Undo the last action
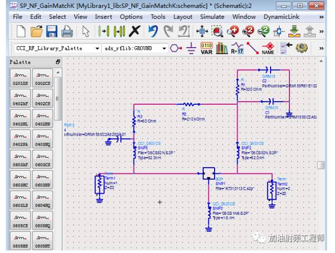This screenshot has width=335, height=253. 153,31
